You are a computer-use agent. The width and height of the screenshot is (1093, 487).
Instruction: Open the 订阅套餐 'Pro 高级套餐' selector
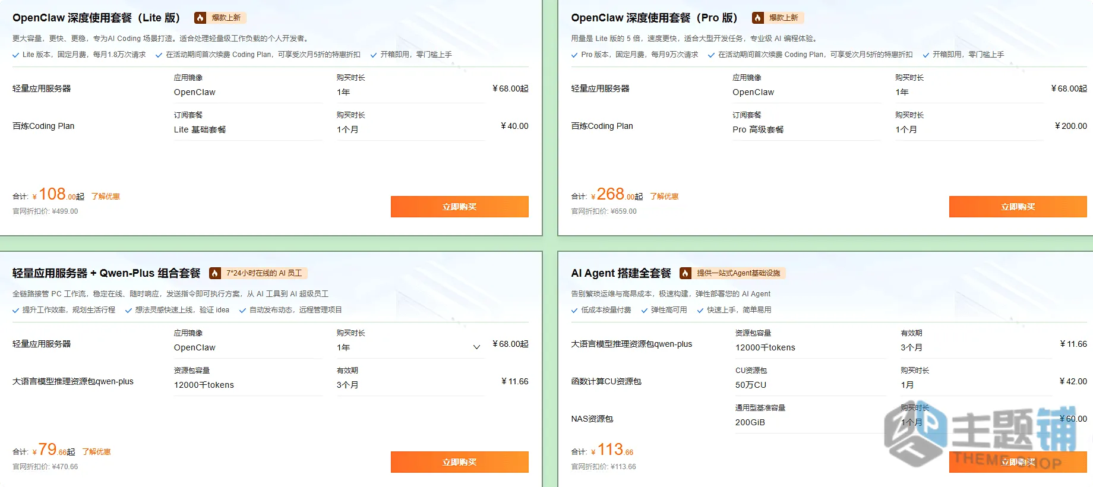(x=806, y=129)
